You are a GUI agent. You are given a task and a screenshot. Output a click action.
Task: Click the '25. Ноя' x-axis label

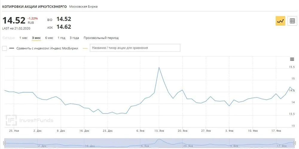14,131
